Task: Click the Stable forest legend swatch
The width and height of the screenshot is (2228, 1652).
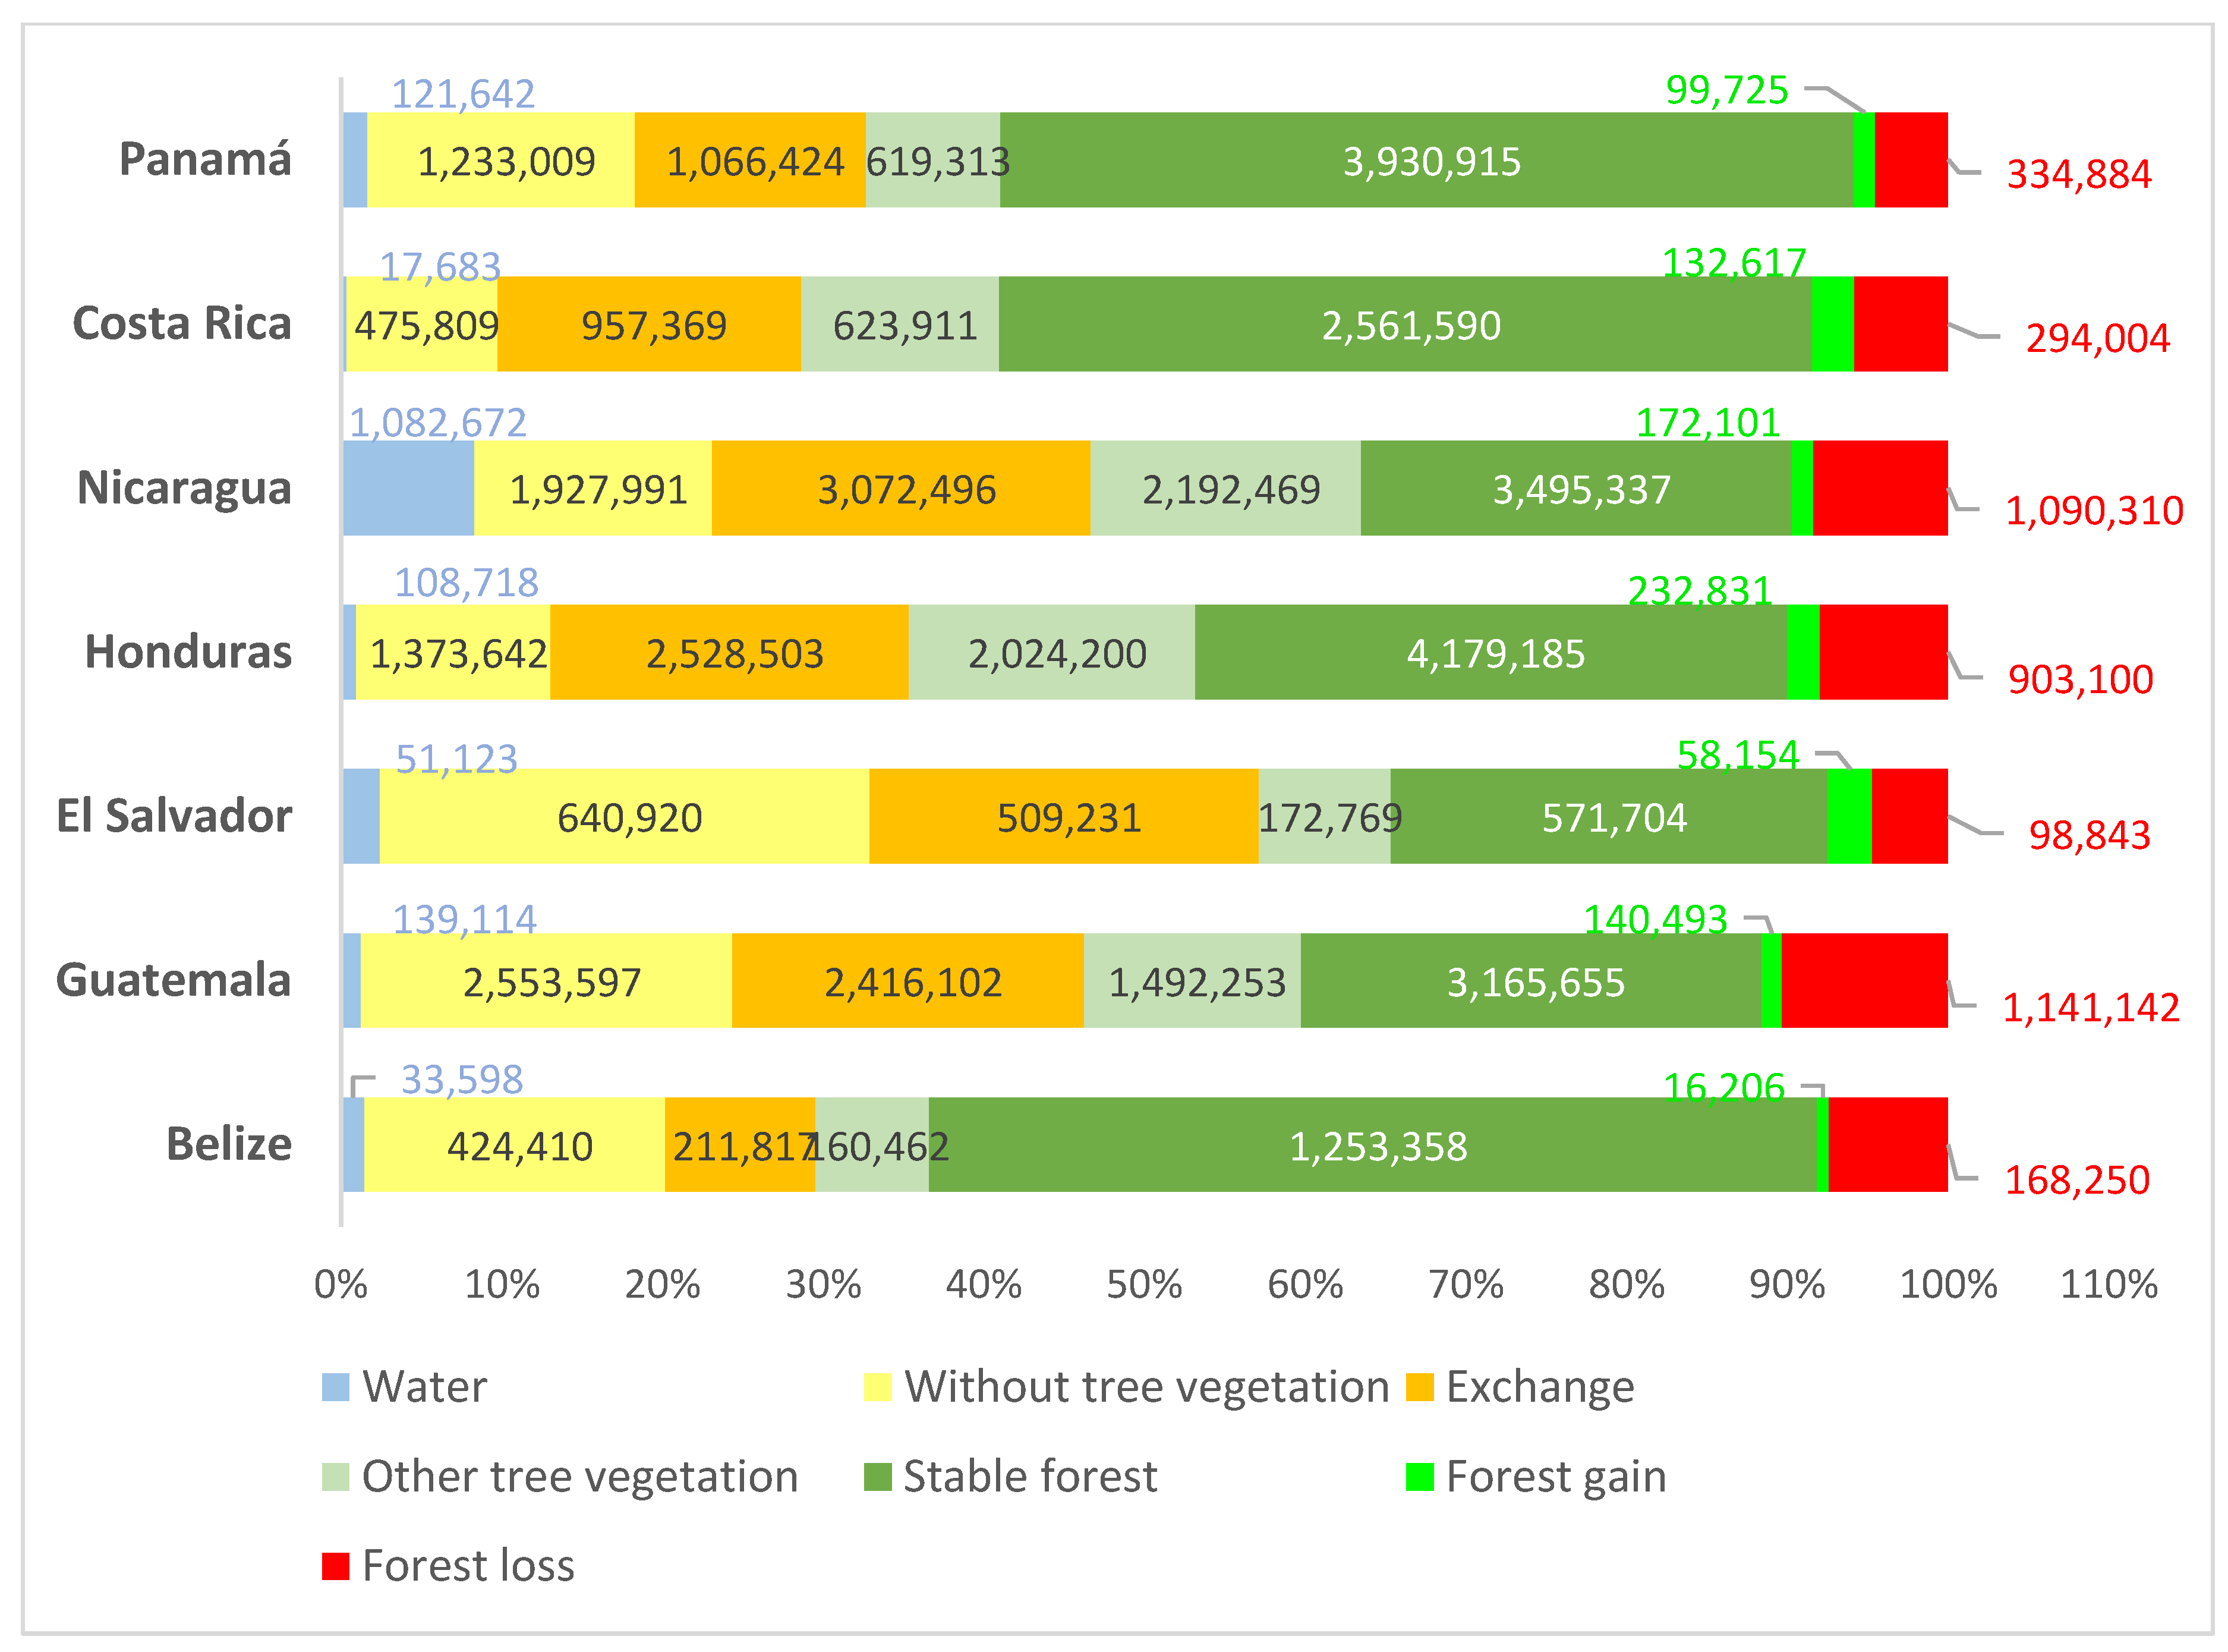Action: tap(878, 1477)
